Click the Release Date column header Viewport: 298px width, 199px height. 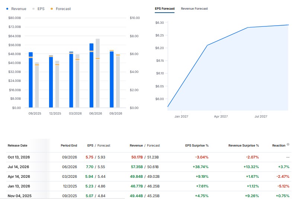click(17, 145)
